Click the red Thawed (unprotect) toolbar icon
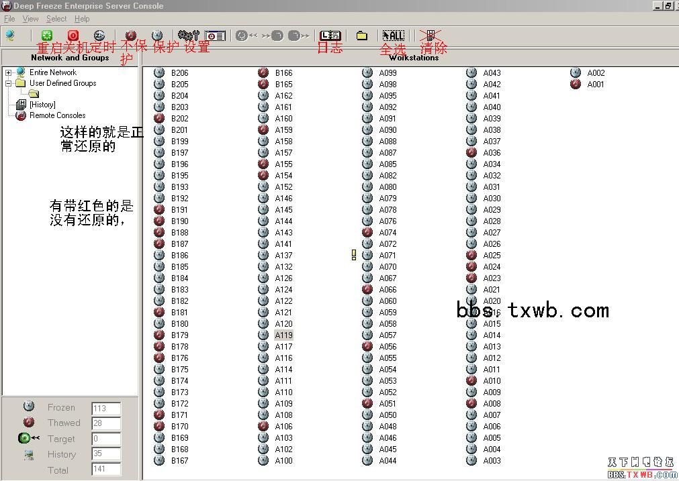 (x=131, y=36)
